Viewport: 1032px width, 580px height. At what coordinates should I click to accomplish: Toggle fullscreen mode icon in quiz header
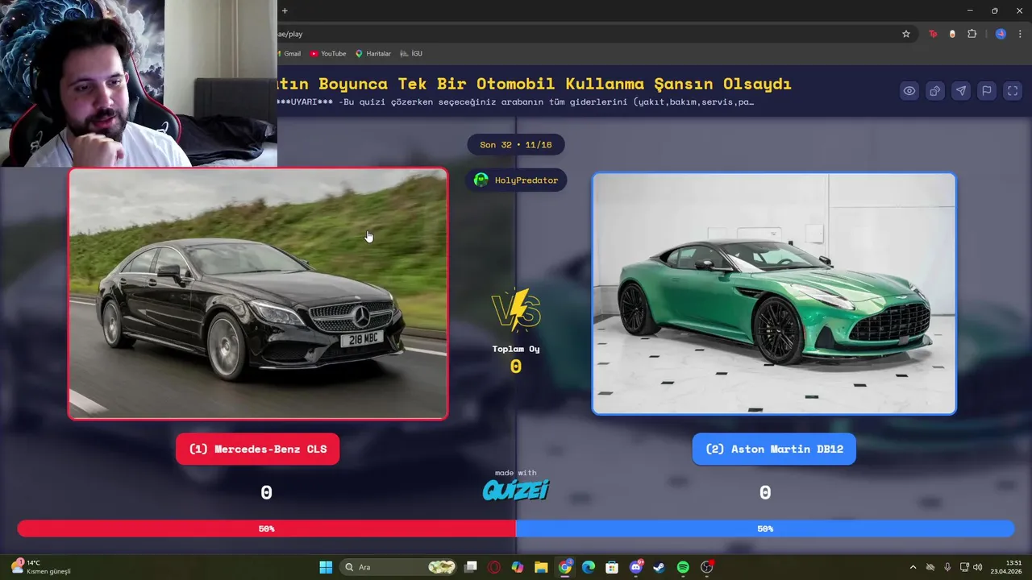coord(1013,91)
